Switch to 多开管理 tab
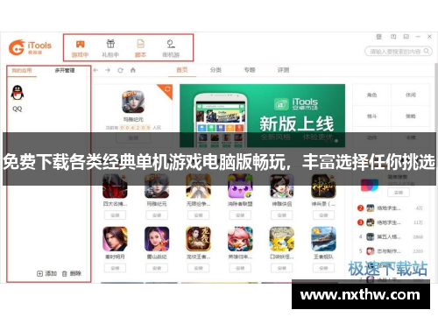 (65, 70)
